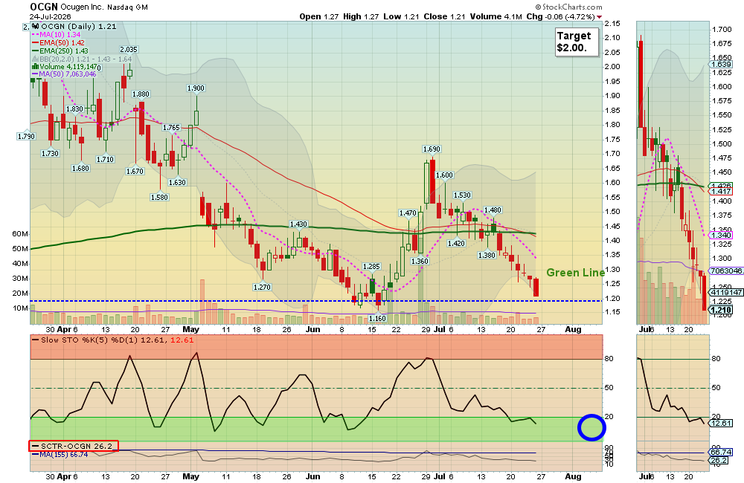The height and width of the screenshot is (483, 744).
Task: Select the MA(10) 1.34 legend entry
Action: (x=56, y=35)
